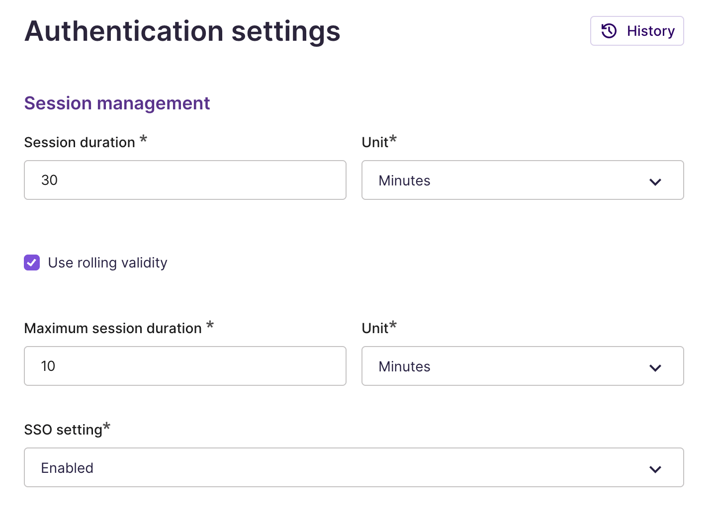Open the History panel
The width and height of the screenshot is (713, 530).
coord(637,31)
